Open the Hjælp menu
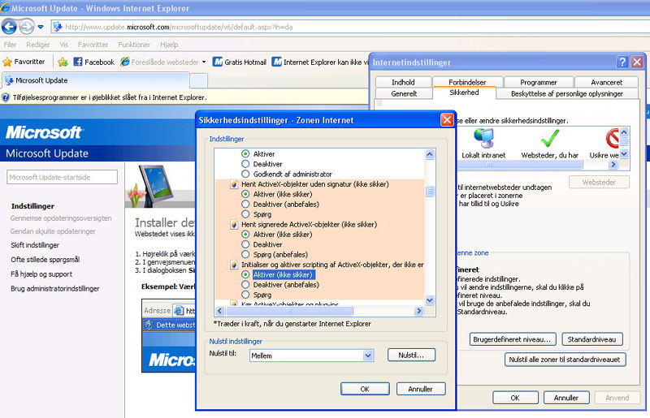 169,45
